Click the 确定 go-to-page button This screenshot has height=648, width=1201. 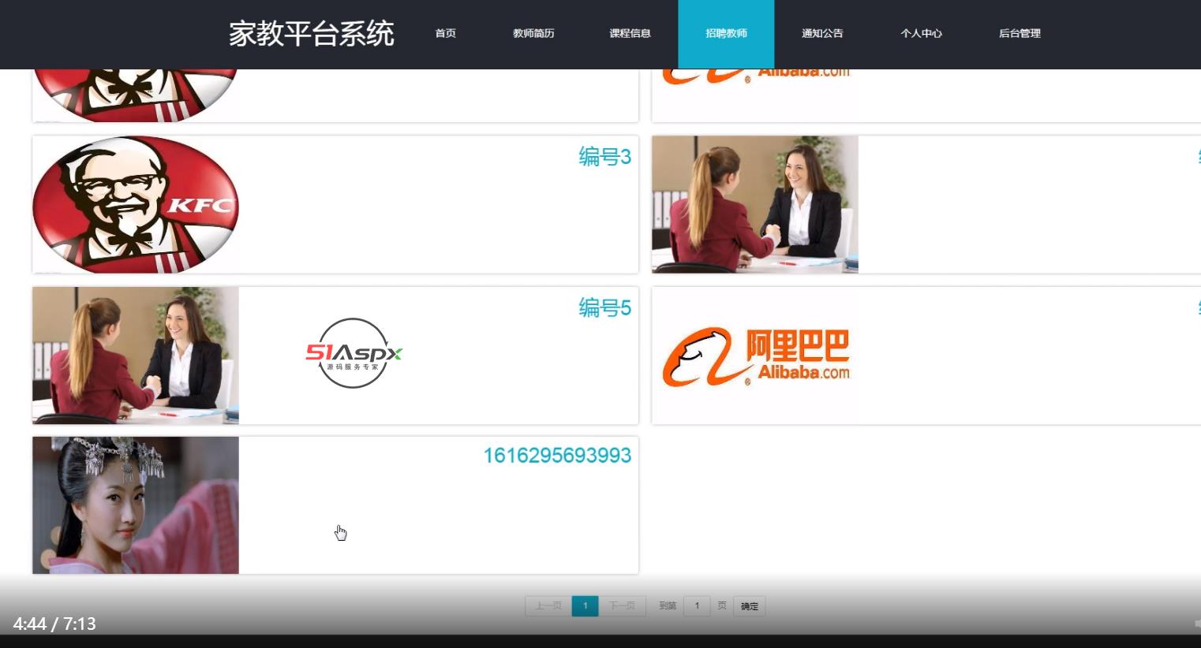750,606
